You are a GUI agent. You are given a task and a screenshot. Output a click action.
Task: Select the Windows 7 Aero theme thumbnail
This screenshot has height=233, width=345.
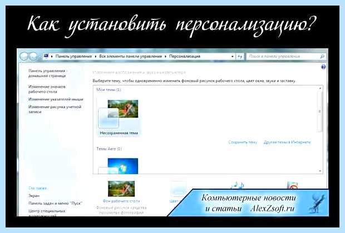click(119, 166)
